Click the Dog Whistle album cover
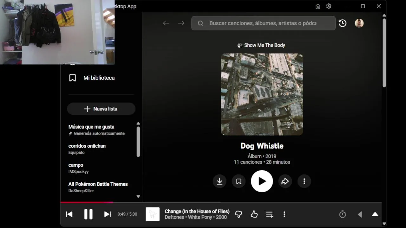This screenshot has width=406, height=228. [262, 94]
